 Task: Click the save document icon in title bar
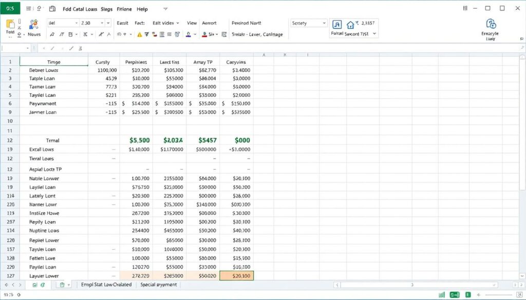(52, 9)
